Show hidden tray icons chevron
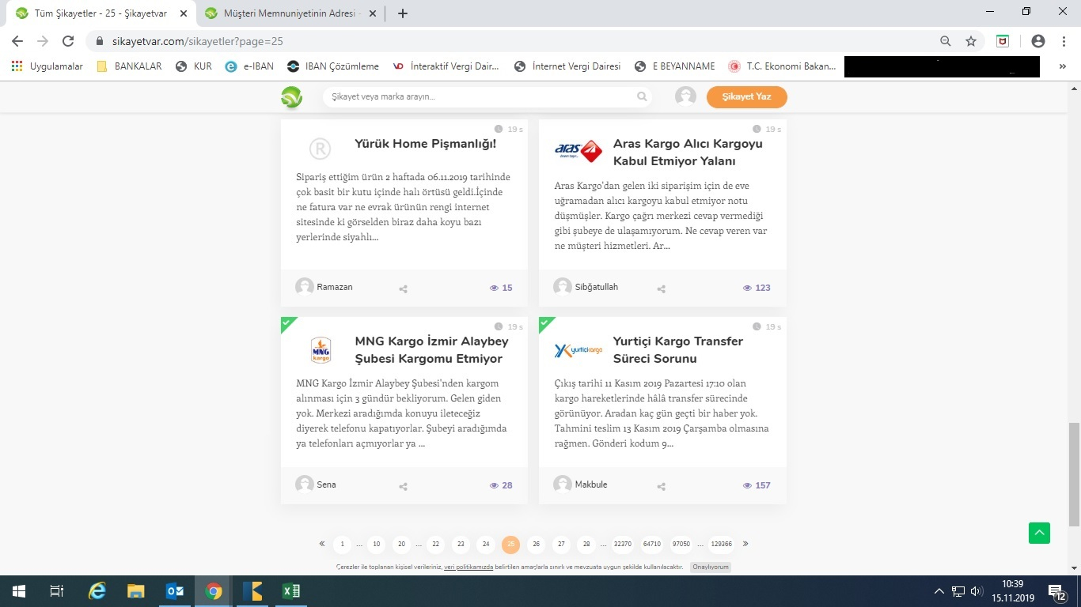Image resolution: width=1081 pixels, height=607 pixels. pos(939,591)
